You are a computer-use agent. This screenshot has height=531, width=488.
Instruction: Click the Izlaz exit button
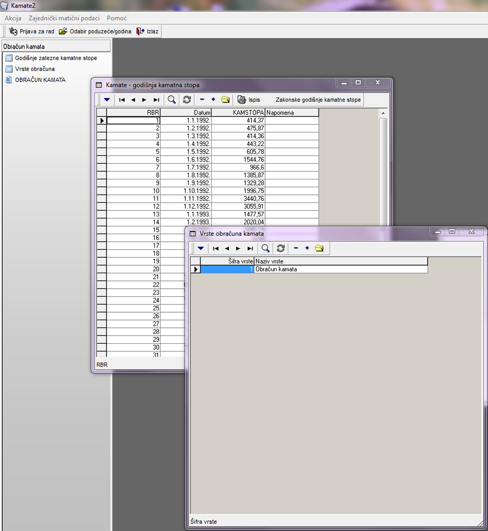click(x=147, y=31)
